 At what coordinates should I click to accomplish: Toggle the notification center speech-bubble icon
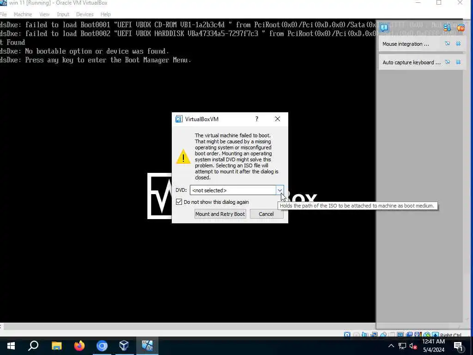click(384, 28)
